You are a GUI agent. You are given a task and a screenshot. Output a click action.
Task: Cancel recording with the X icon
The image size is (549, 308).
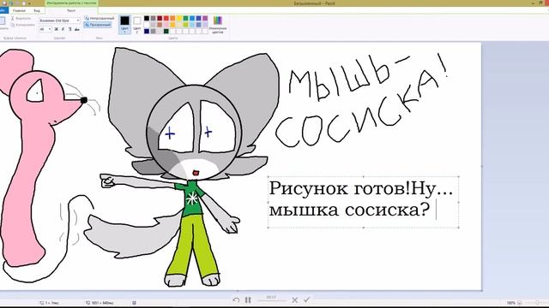295,300
